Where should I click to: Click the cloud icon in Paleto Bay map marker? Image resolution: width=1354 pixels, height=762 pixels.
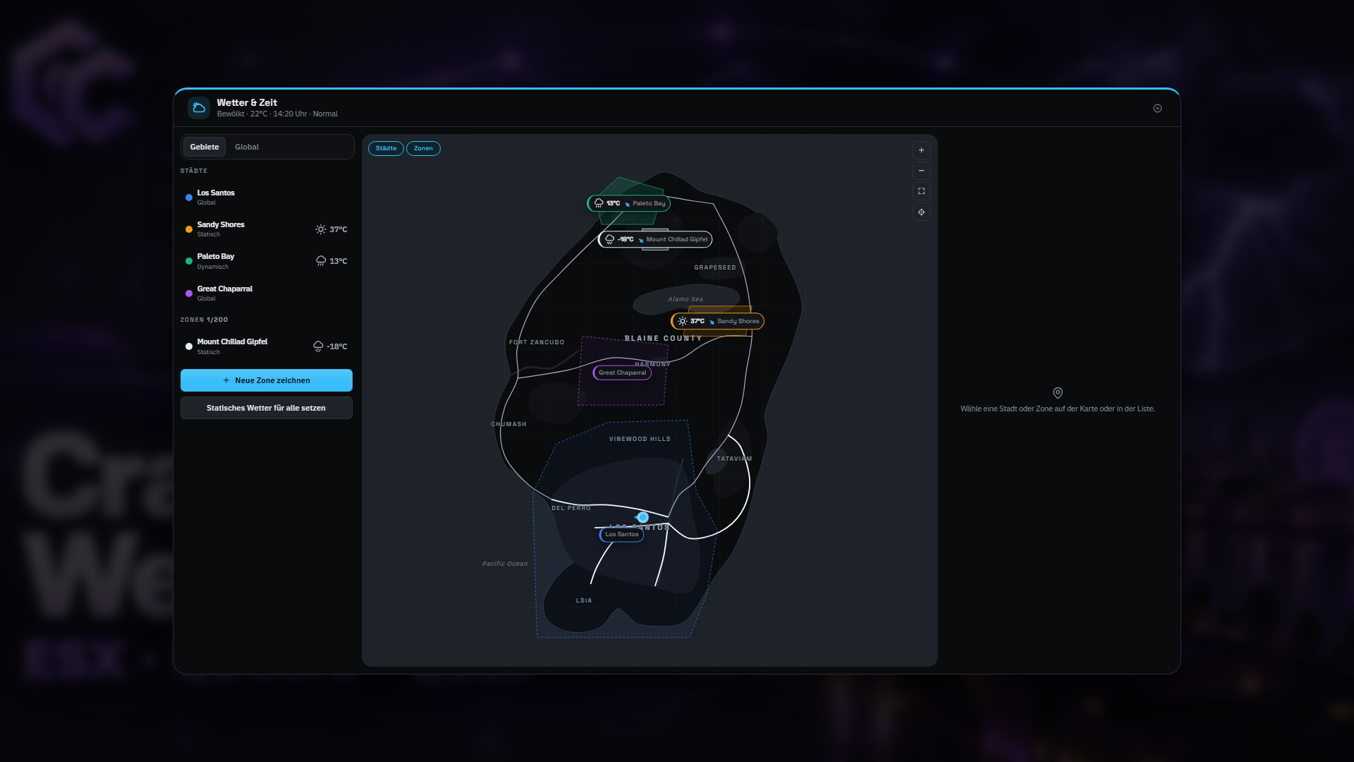click(x=599, y=203)
